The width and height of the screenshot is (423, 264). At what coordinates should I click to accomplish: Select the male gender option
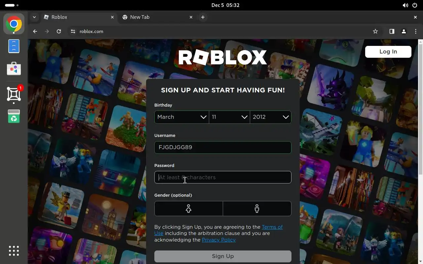pyautogui.click(x=257, y=209)
